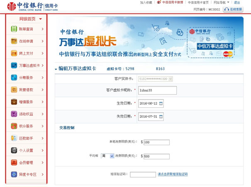Click the 单笔消费限额 amount field
Screen dimensions: 251x187
coord(156,142)
